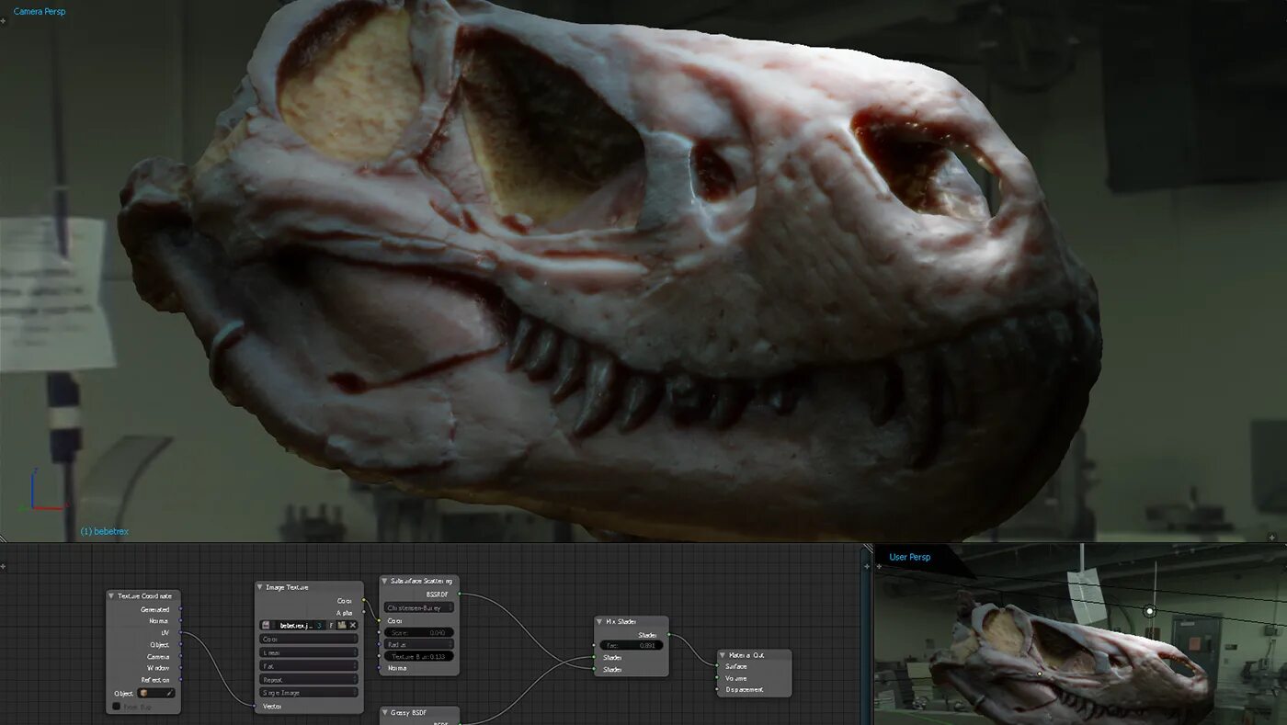This screenshot has width=1287, height=725.
Task: Click the Glossy BSDF output socket
Action: [460, 723]
